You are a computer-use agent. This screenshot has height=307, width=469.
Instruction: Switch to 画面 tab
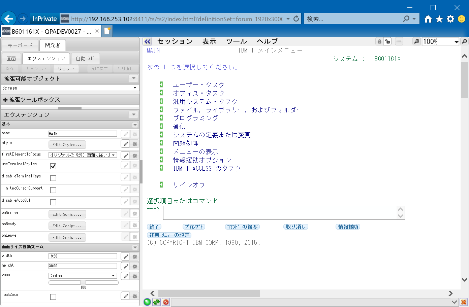tap(11, 59)
